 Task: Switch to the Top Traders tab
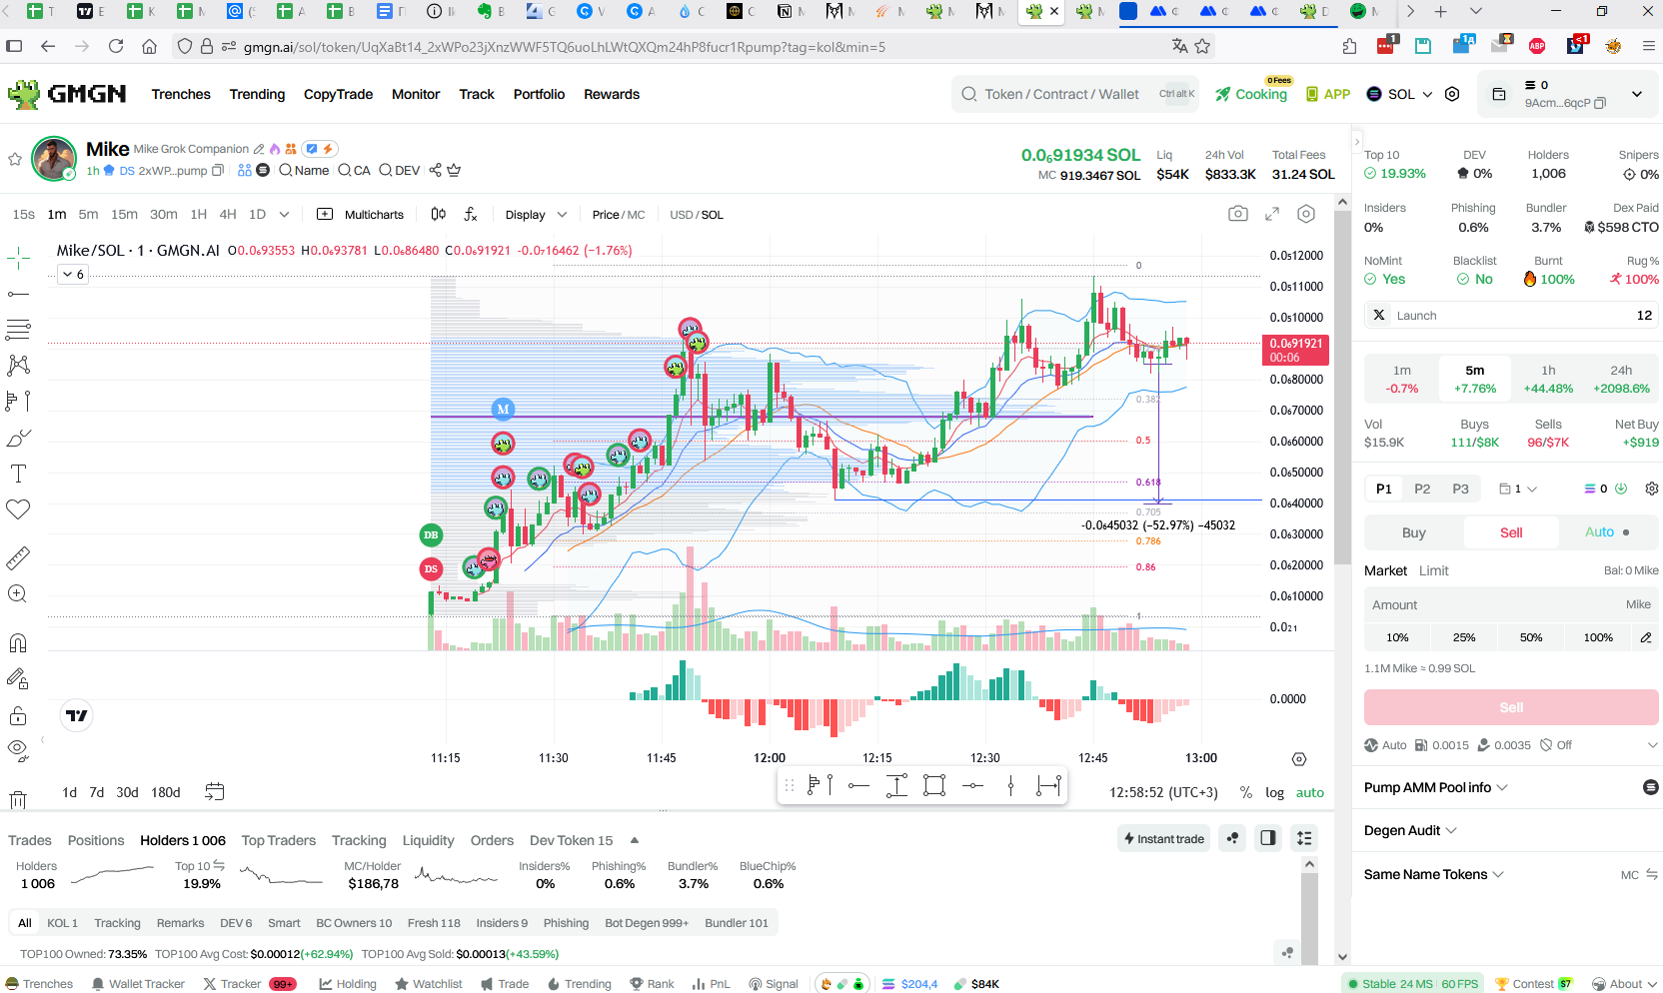pos(279,840)
